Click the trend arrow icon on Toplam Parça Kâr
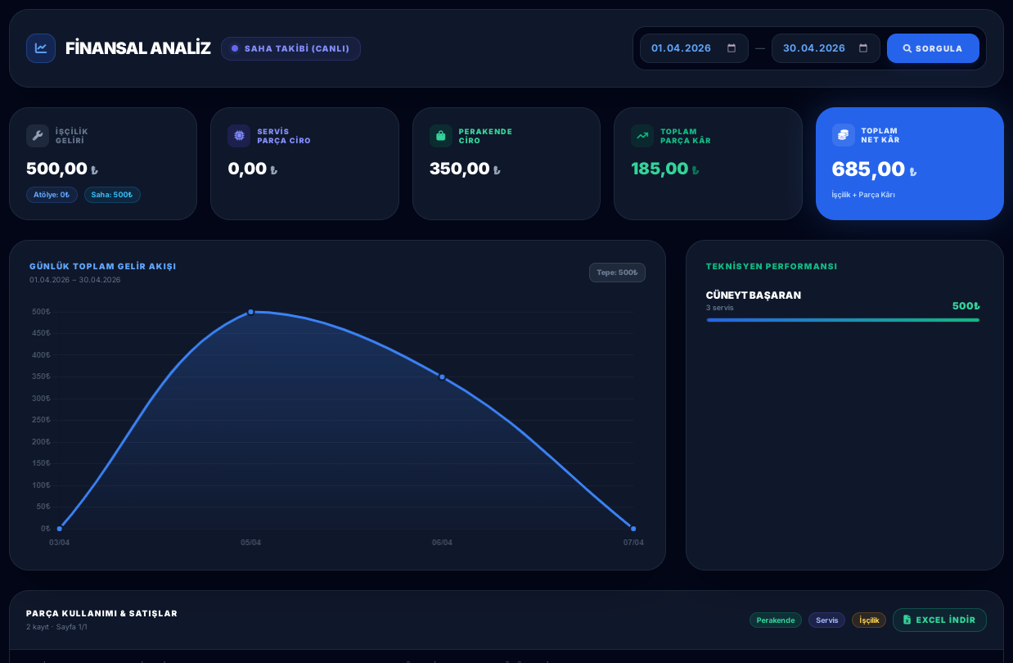This screenshot has width=1013, height=663. (x=642, y=135)
